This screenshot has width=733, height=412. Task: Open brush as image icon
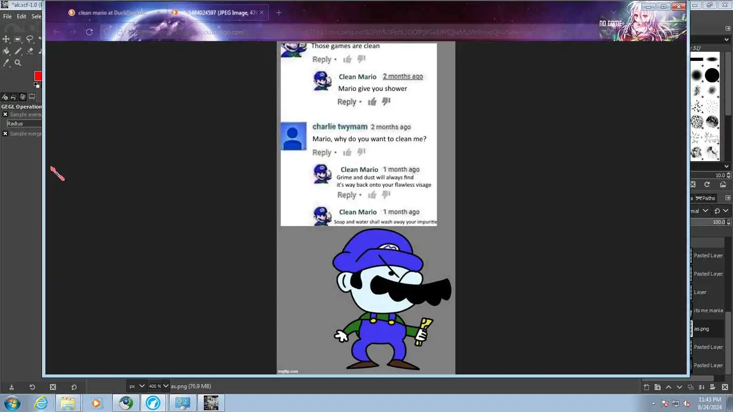(723, 184)
